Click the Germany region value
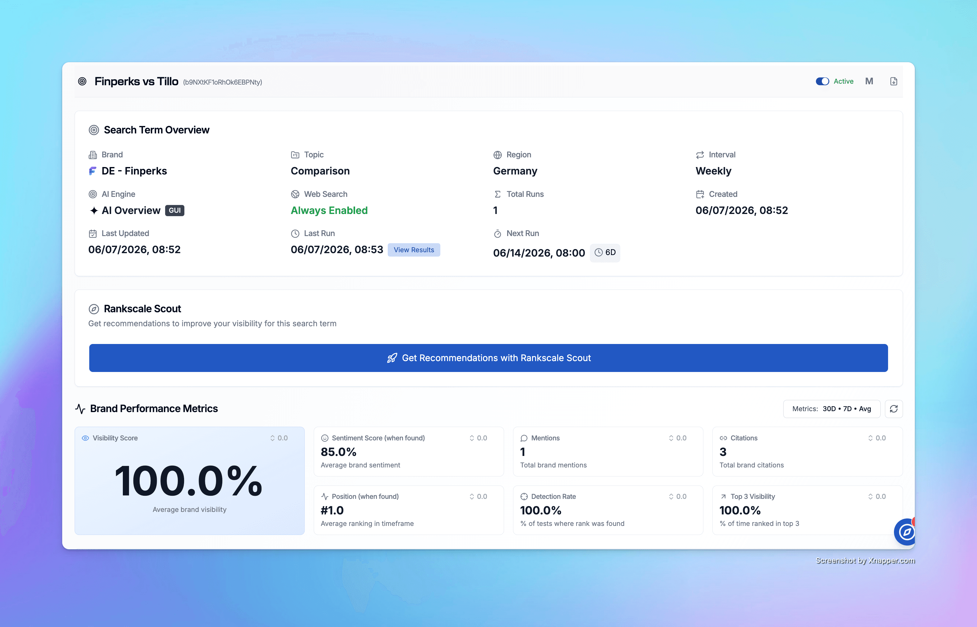 (515, 171)
